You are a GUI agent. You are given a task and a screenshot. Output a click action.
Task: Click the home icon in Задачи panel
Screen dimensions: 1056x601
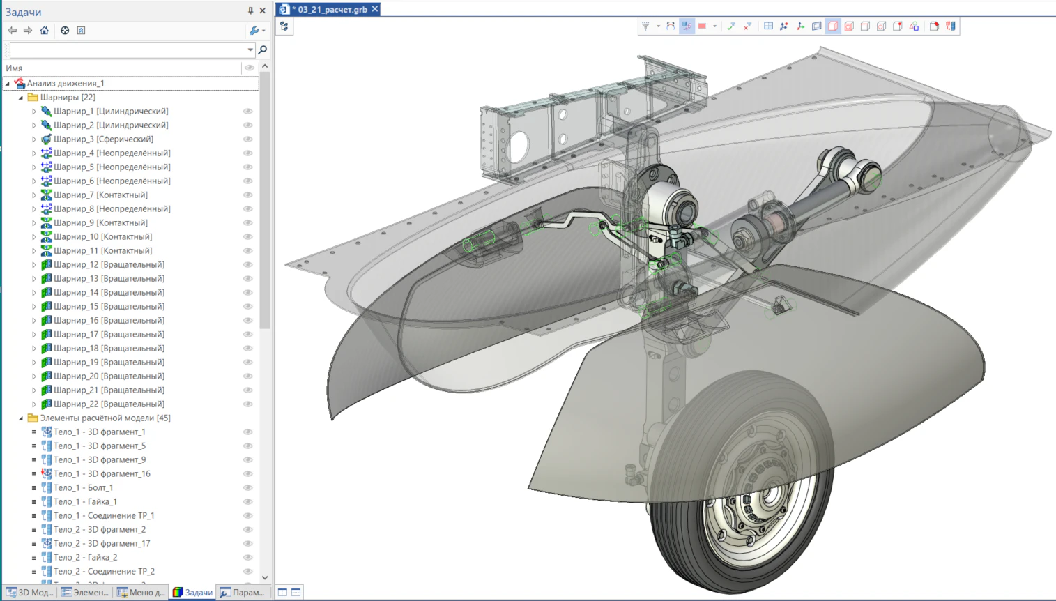pyautogui.click(x=44, y=31)
